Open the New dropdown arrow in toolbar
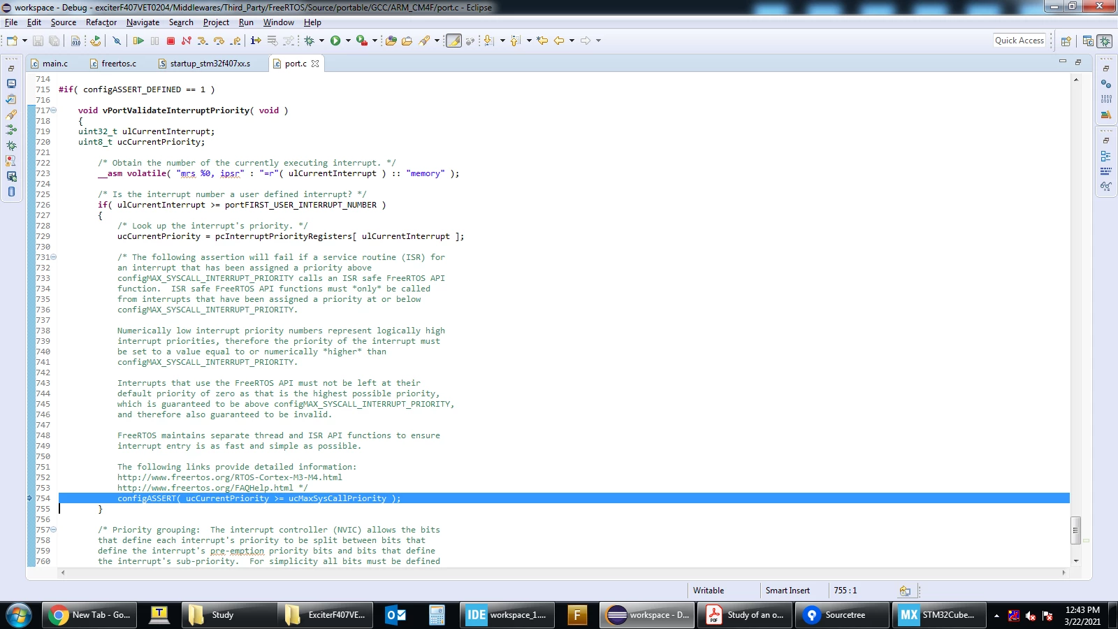The width and height of the screenshot is (1118, 629). point(24,41)
